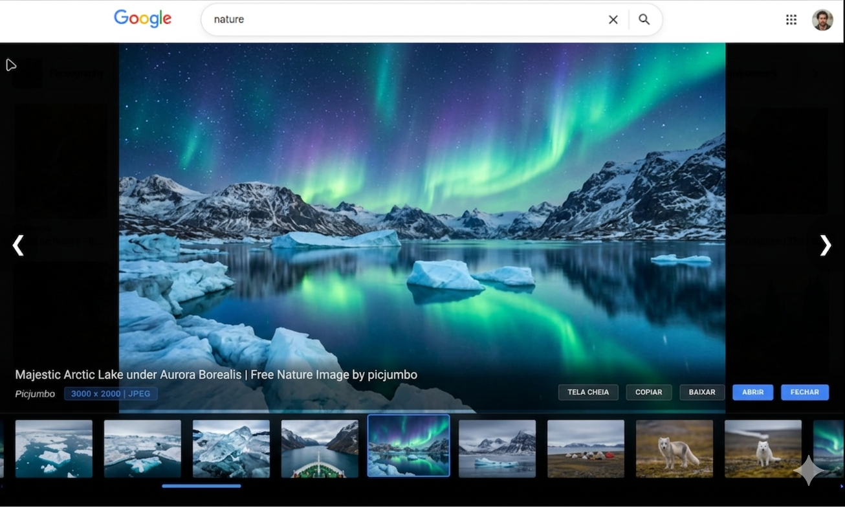Open the Picjumbo source link

pos(35,393)
